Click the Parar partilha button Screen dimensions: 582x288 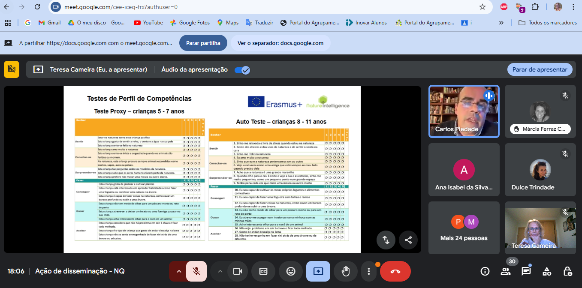[x=203, y=43]
